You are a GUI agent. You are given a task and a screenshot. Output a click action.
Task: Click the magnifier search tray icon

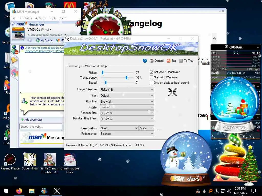tap(211, 191)
